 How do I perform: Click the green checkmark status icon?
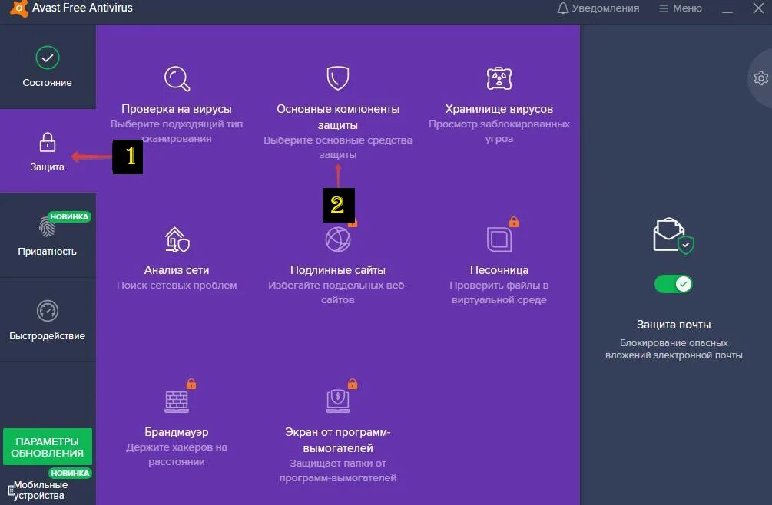(x=48, y=58)
